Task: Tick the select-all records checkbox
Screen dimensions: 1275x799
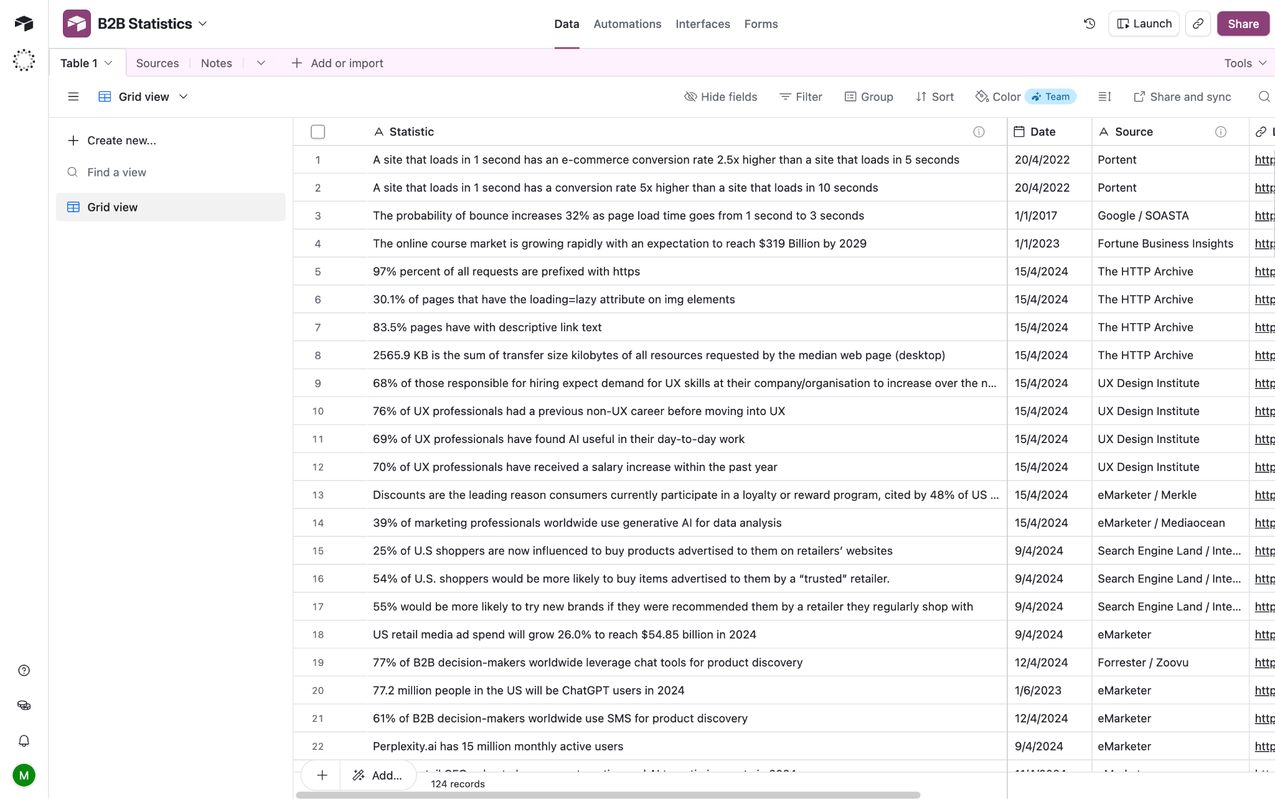Action: click(x=318, y=132)
